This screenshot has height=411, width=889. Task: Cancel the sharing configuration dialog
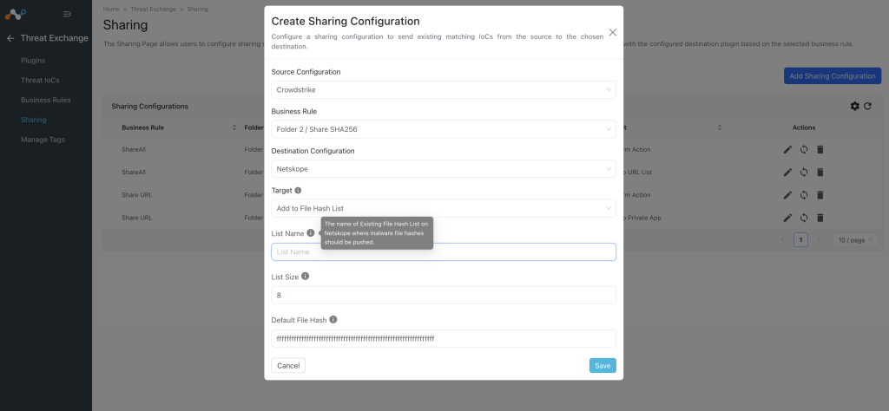(288, 366)
